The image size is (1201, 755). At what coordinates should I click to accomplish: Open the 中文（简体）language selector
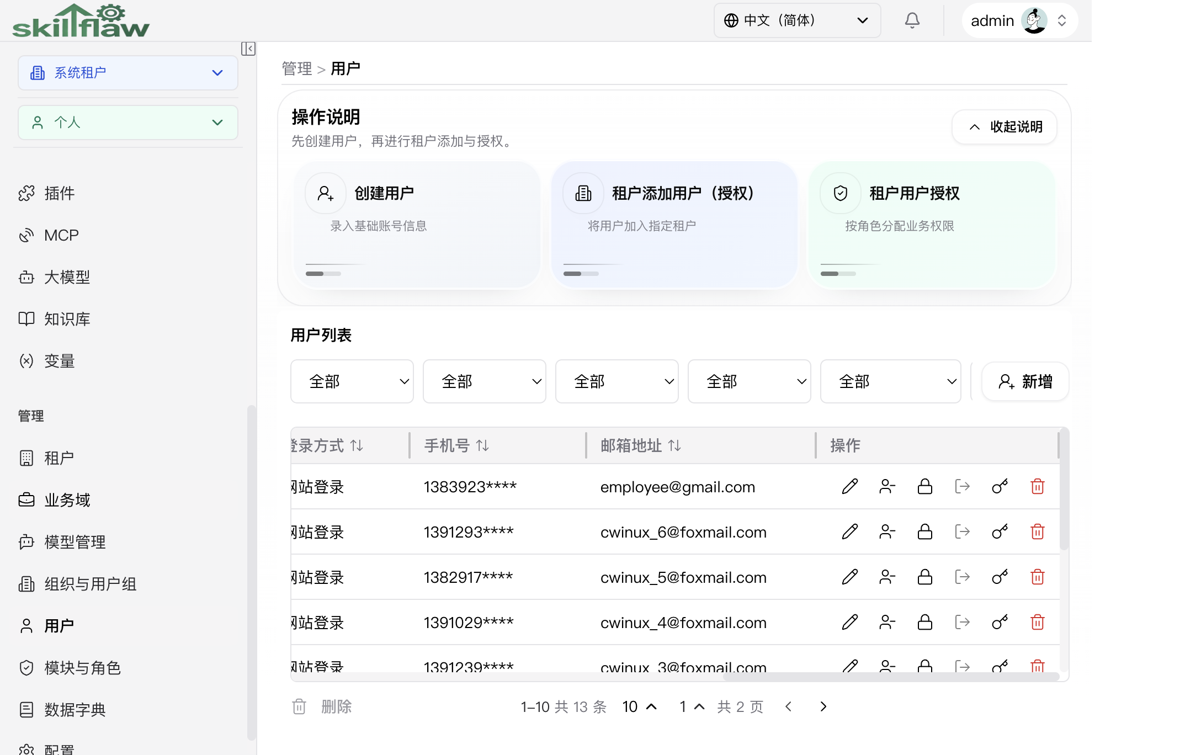pyautogui.click(x=797, y=20)
